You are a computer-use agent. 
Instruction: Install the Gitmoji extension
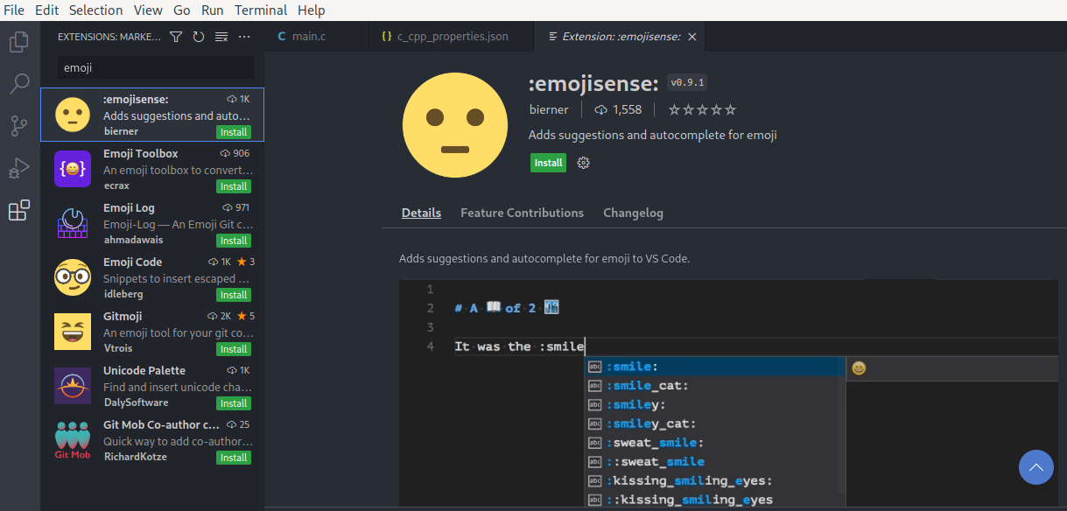234,349
